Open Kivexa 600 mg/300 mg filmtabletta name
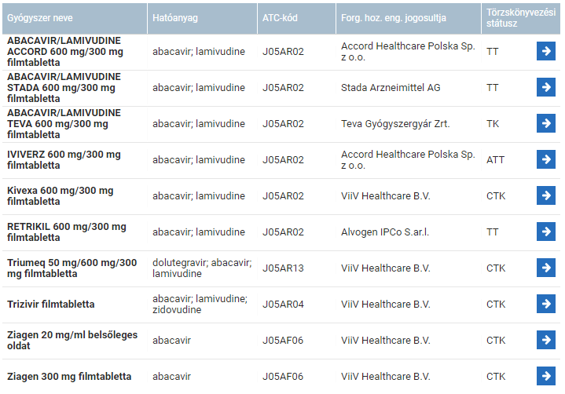The width and height of the screenshot is (565, 394). click(60, 195)
